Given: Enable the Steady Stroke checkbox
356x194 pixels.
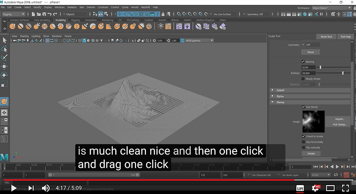Looking at the screenshot, I should point(303,78).
